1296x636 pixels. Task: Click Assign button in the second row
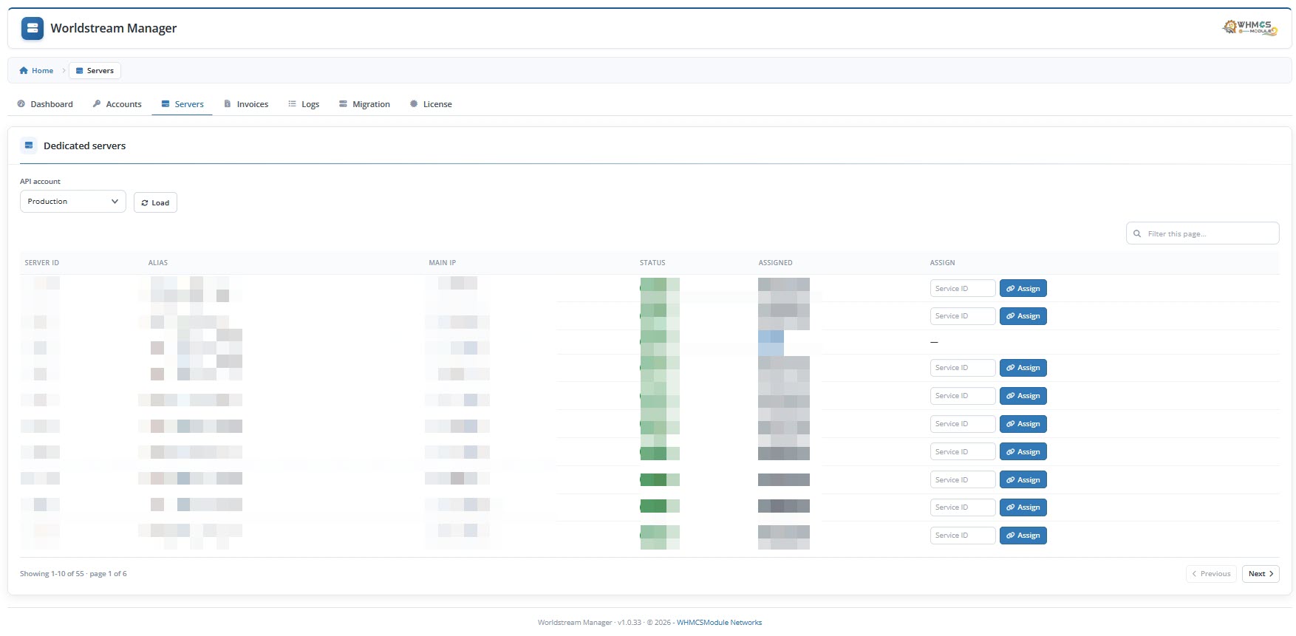pos(1023,316)
